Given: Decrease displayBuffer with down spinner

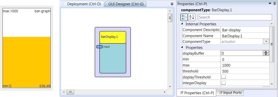Looking at the screenshot, I should (x=266, y=54).
